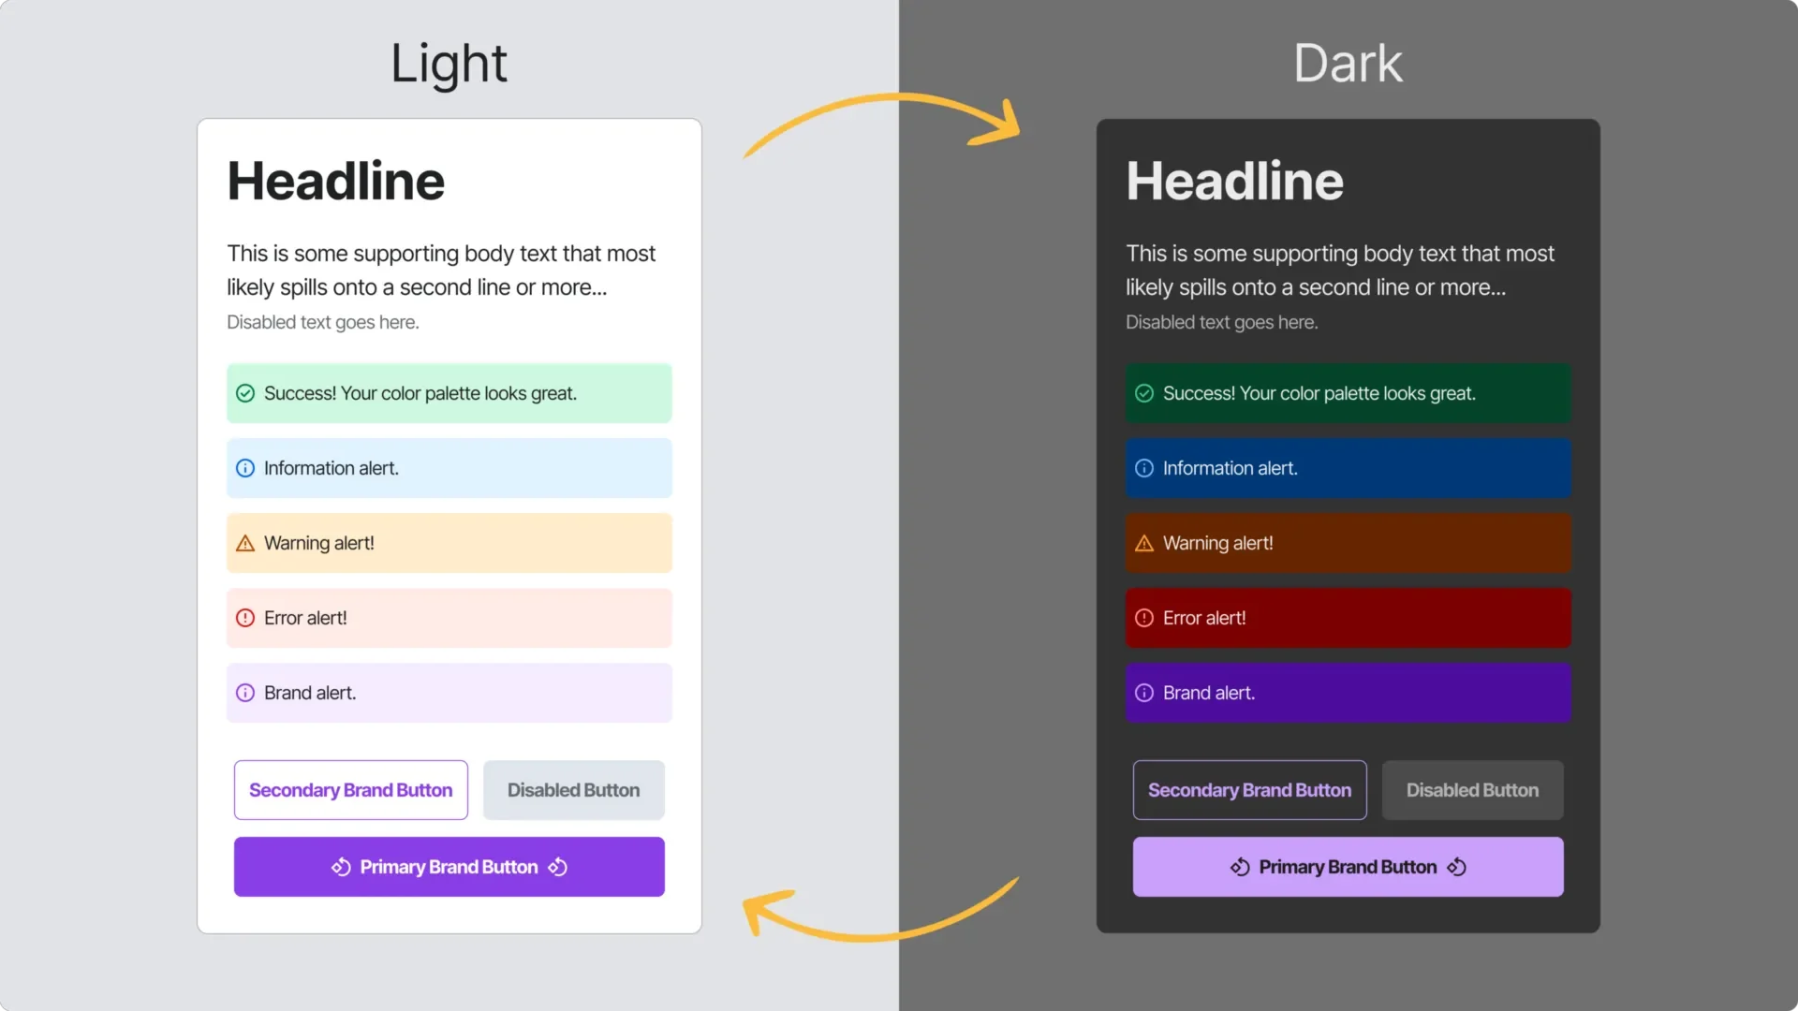Click left icon inside dark Primary Brand Button

1240,867
